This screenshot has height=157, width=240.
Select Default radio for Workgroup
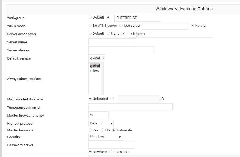coord(90,18)
